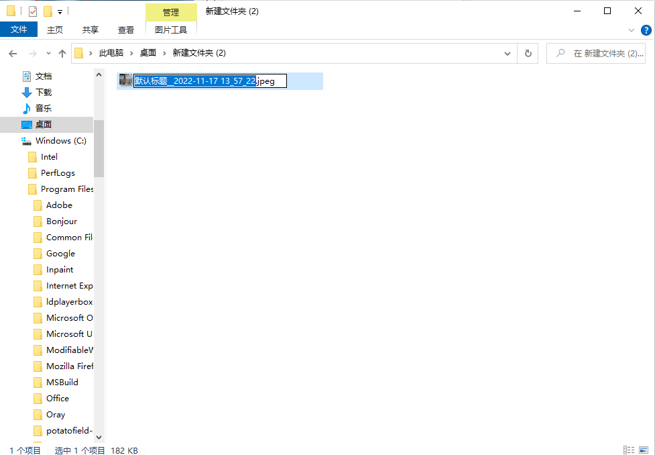Open the Customize Quick Access Toolbar dropdown

tap(60, 11)
